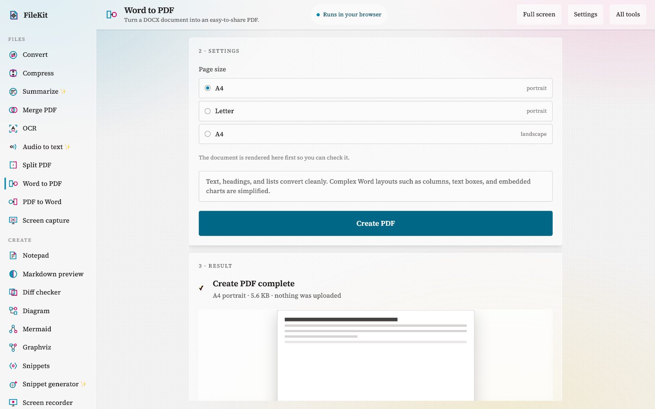The width and height of the screenshot is (655, 409).
Task: Open the Settings button in header
Action: click(585, 14)
